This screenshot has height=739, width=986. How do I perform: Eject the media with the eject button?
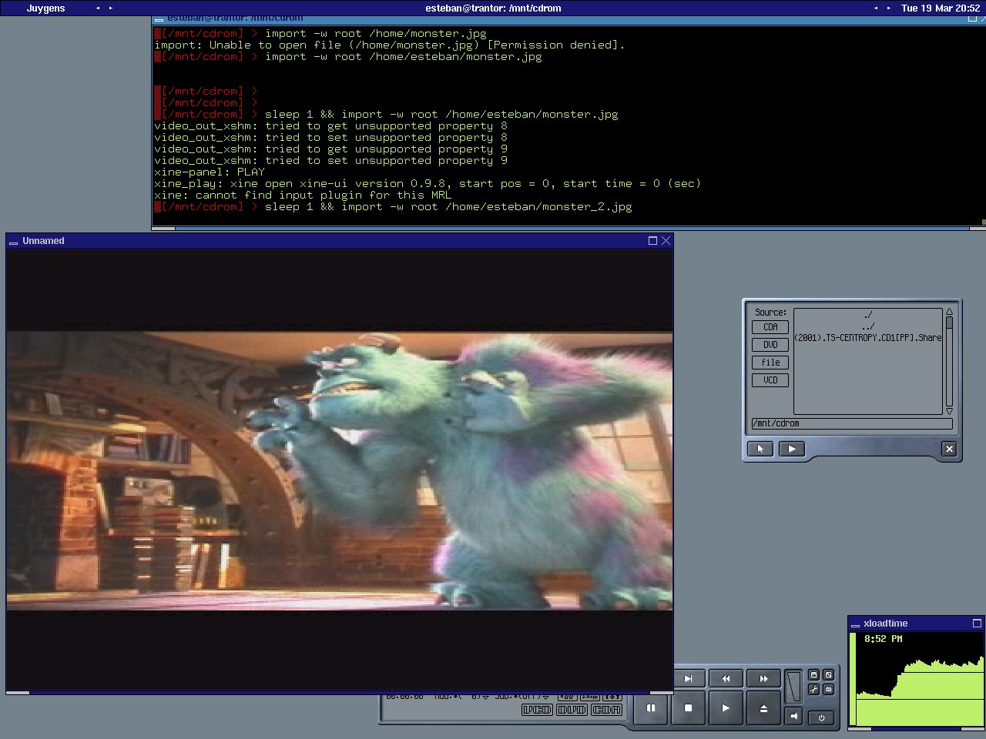tap(763, 708)
